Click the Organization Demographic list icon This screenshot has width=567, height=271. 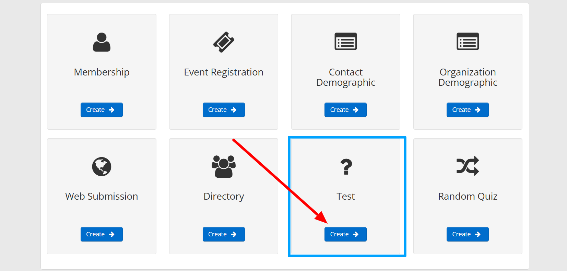(468, 42)
